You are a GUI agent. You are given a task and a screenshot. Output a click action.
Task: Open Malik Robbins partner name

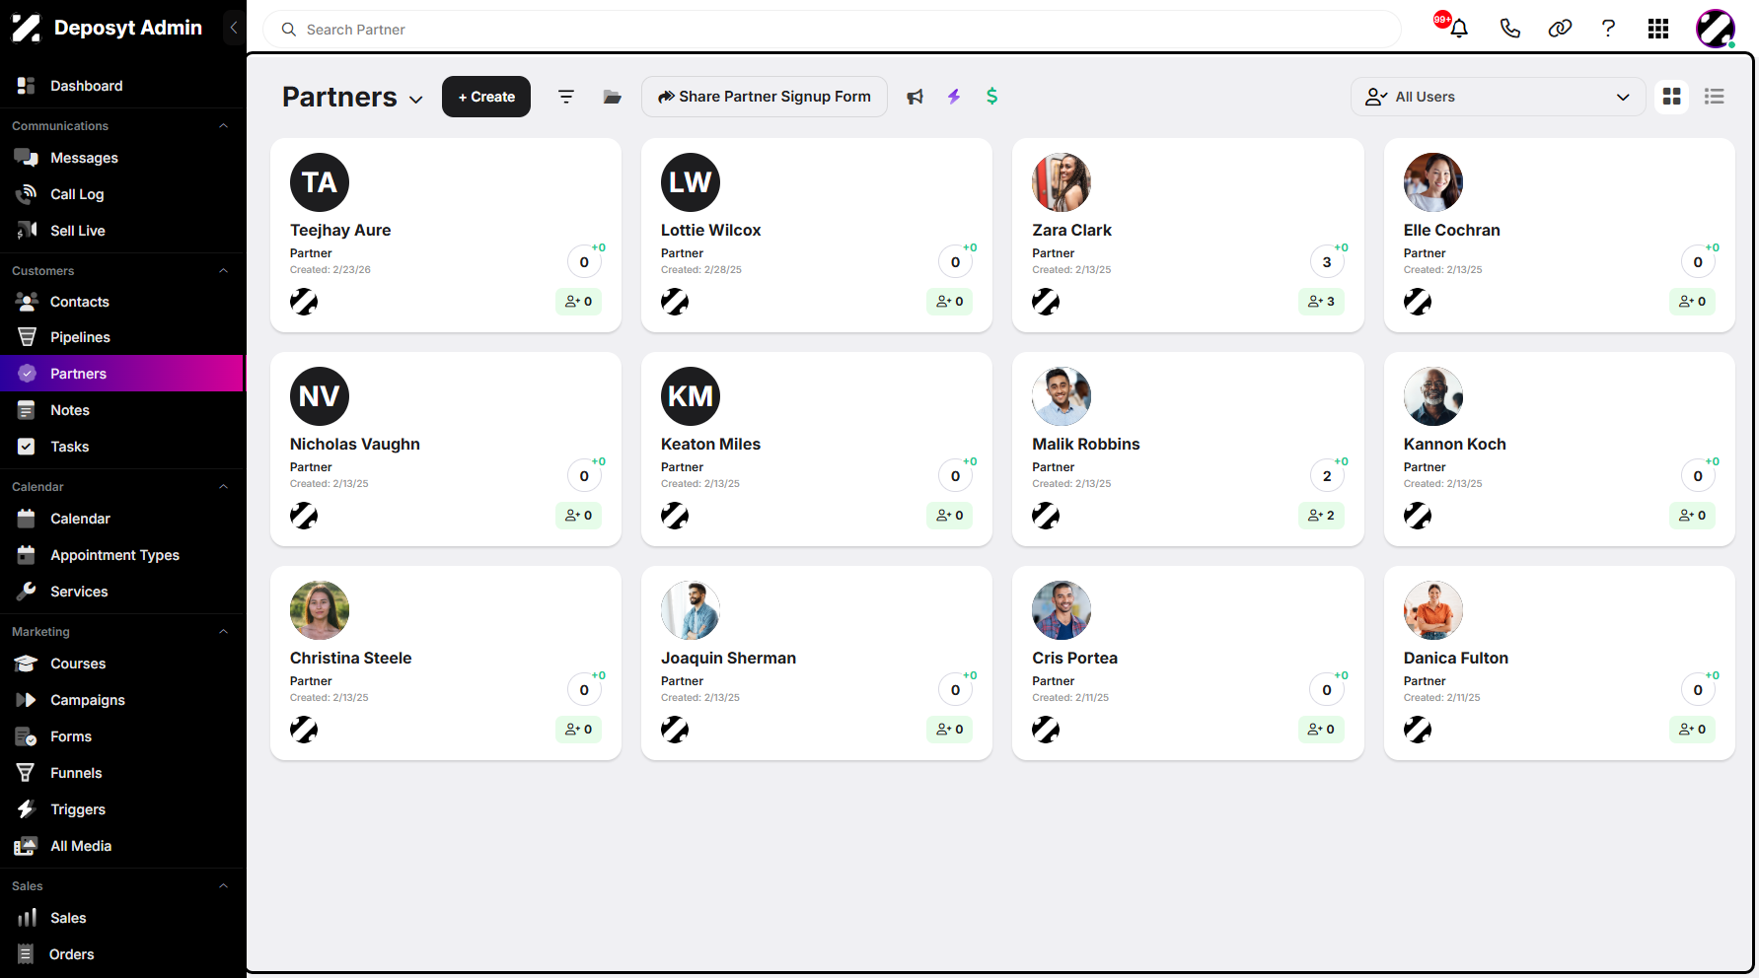tap(1085, 445)
